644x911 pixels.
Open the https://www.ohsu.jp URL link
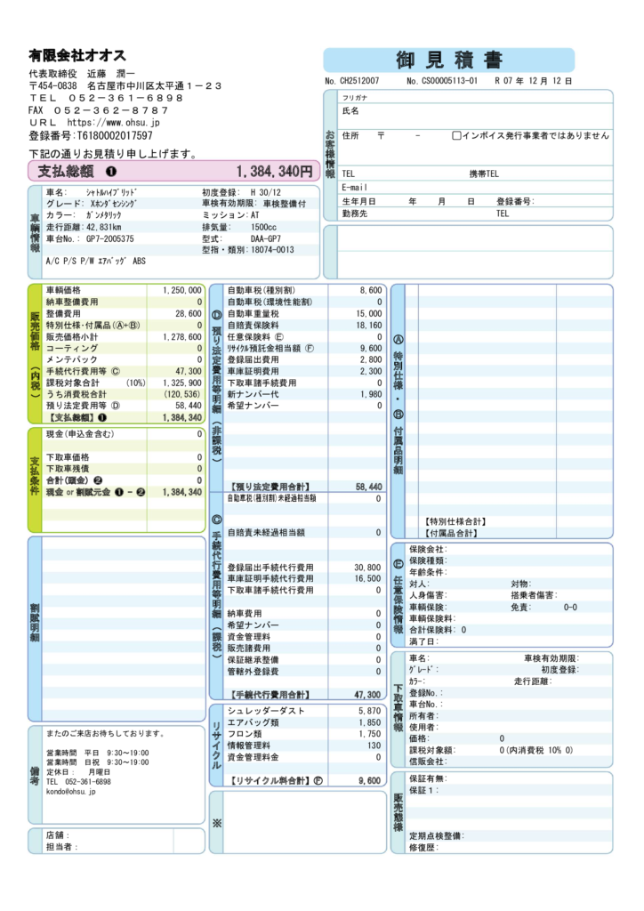(x=113, y=123)
